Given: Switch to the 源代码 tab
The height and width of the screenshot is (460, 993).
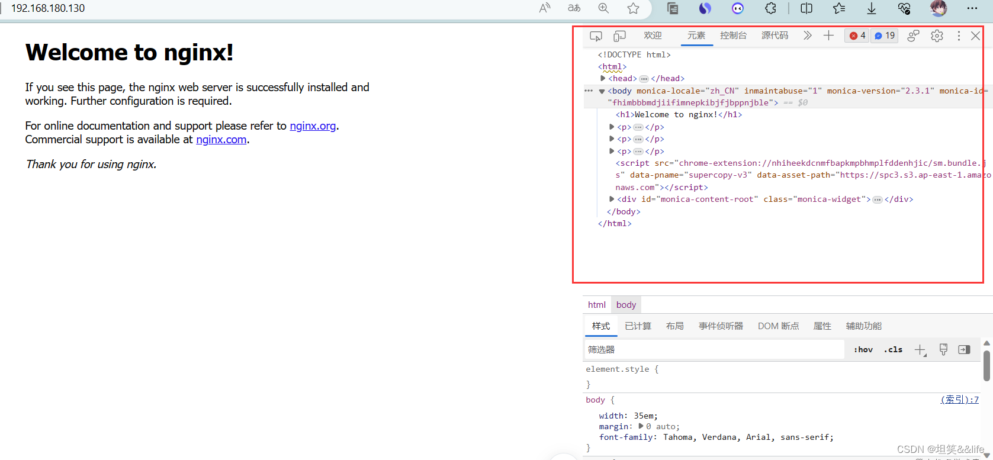Looking at the screenshot, I should pos(775,36).
